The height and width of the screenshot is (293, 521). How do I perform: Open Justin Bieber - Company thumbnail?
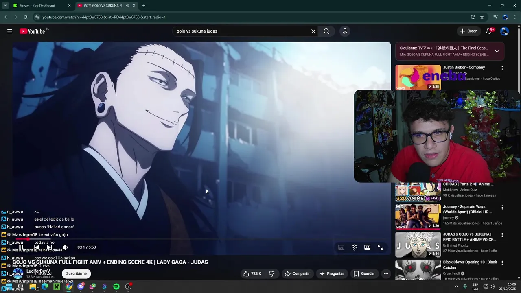pos(418,77)
